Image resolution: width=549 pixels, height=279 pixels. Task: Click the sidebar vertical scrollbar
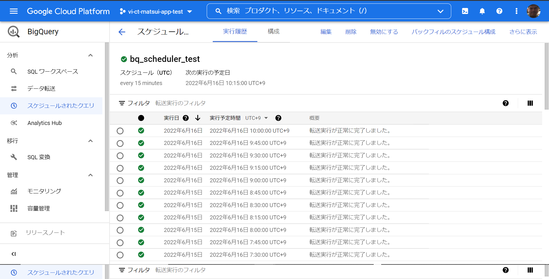pyautogui.click(x=107, y=127)
